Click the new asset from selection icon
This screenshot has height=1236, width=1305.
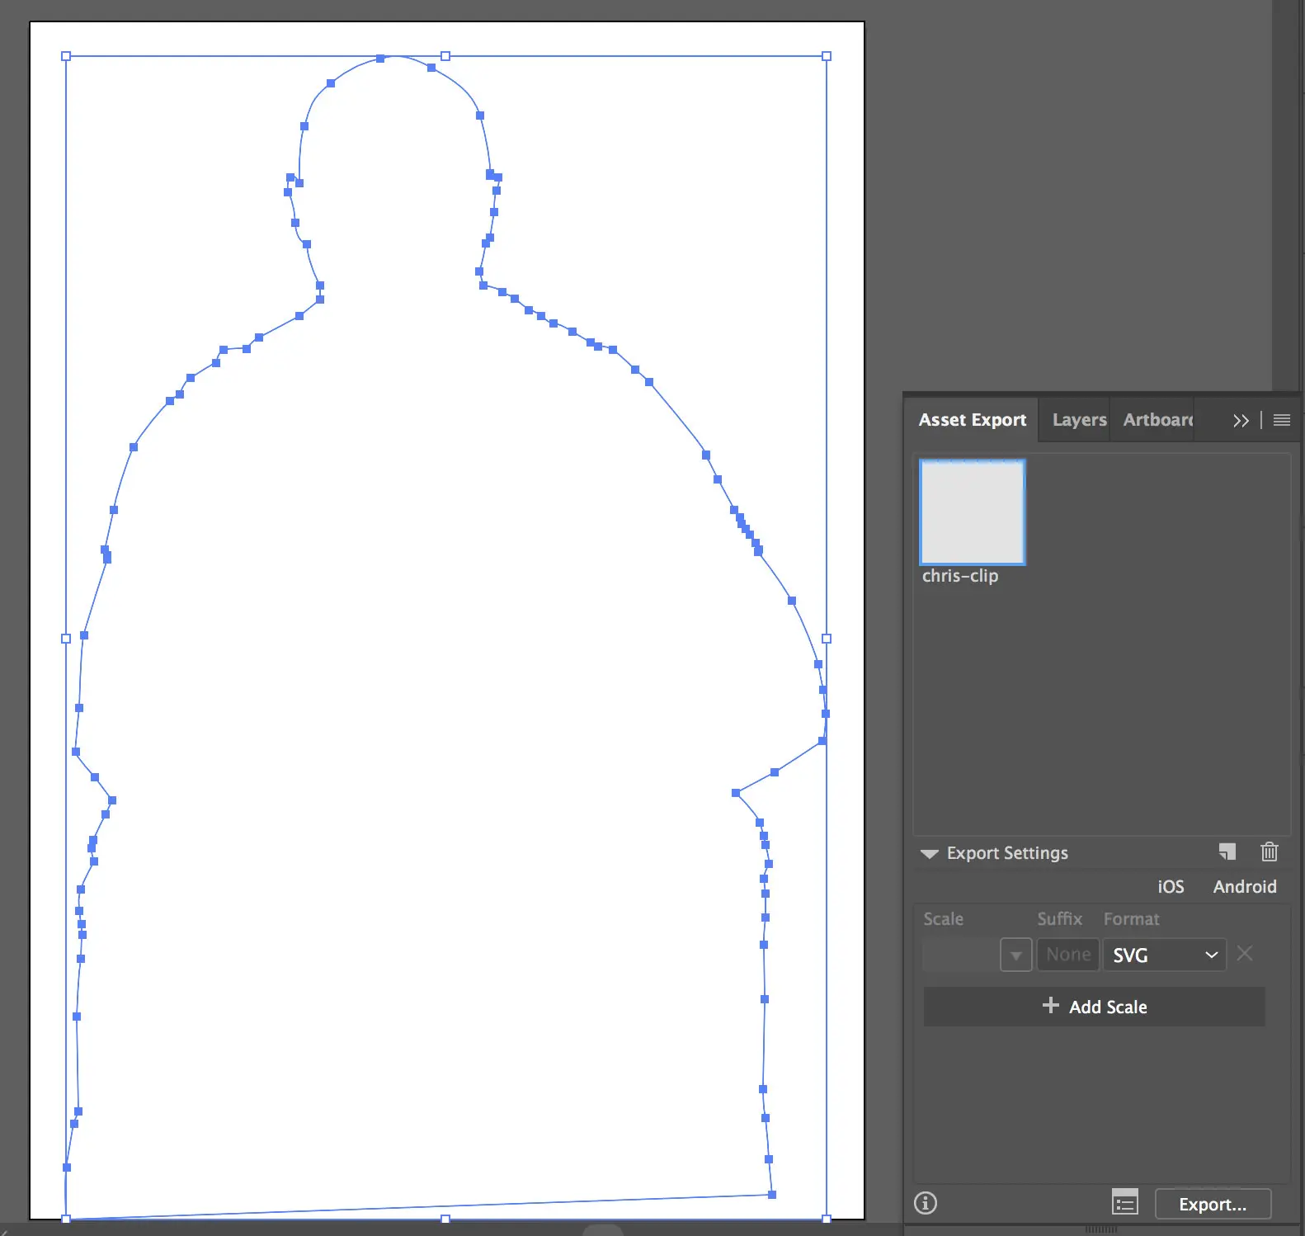click(1227, 852)
